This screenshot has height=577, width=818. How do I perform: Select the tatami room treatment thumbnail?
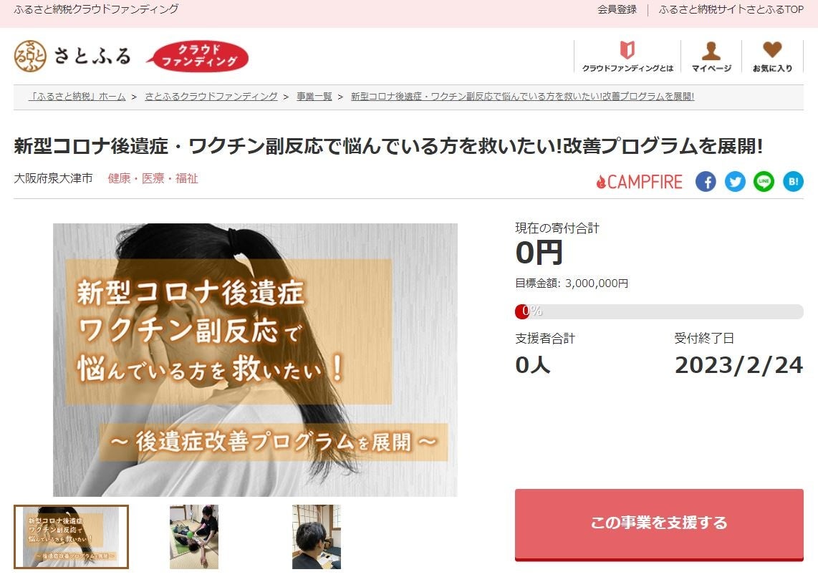click(x=194, y=536)
